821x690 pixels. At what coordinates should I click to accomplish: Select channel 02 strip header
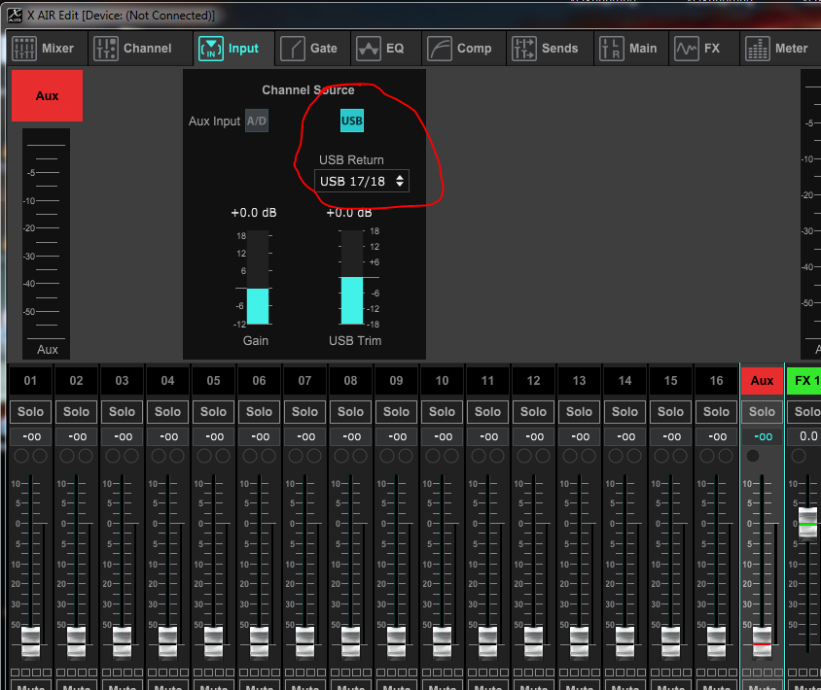[76, 380]
